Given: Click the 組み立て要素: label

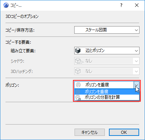Looking at the screenshot, I should 23,51.
